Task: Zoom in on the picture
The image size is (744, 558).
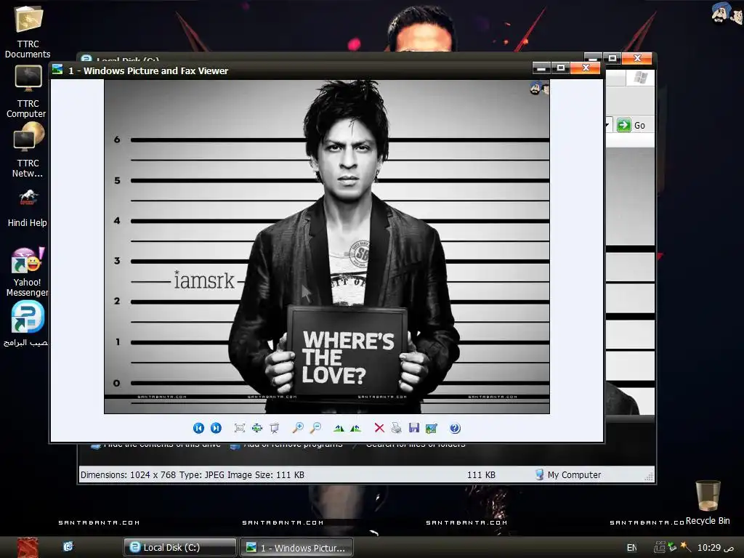Action: [298, 428]
